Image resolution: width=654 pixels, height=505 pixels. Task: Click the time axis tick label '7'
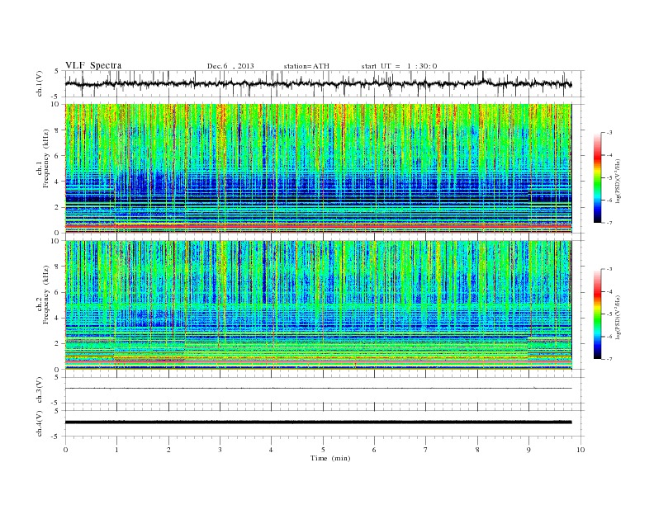(x=426, y=450)
